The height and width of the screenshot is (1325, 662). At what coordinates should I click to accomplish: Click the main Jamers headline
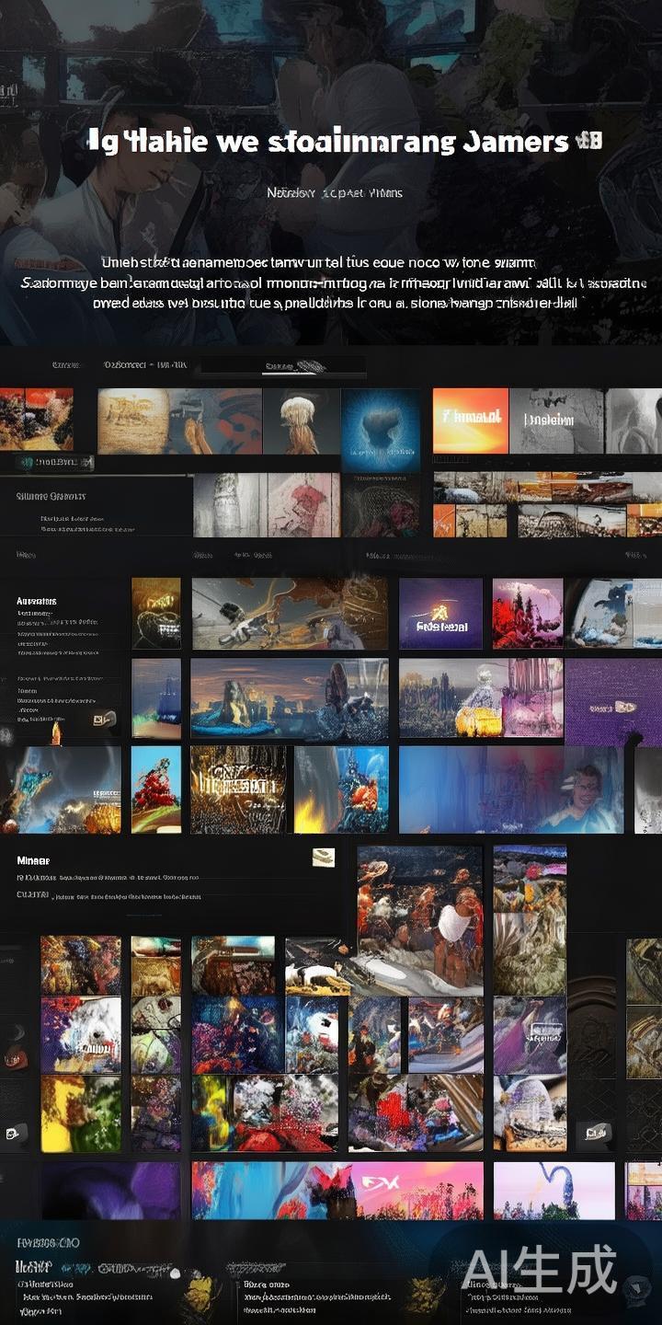pos(343,142)
